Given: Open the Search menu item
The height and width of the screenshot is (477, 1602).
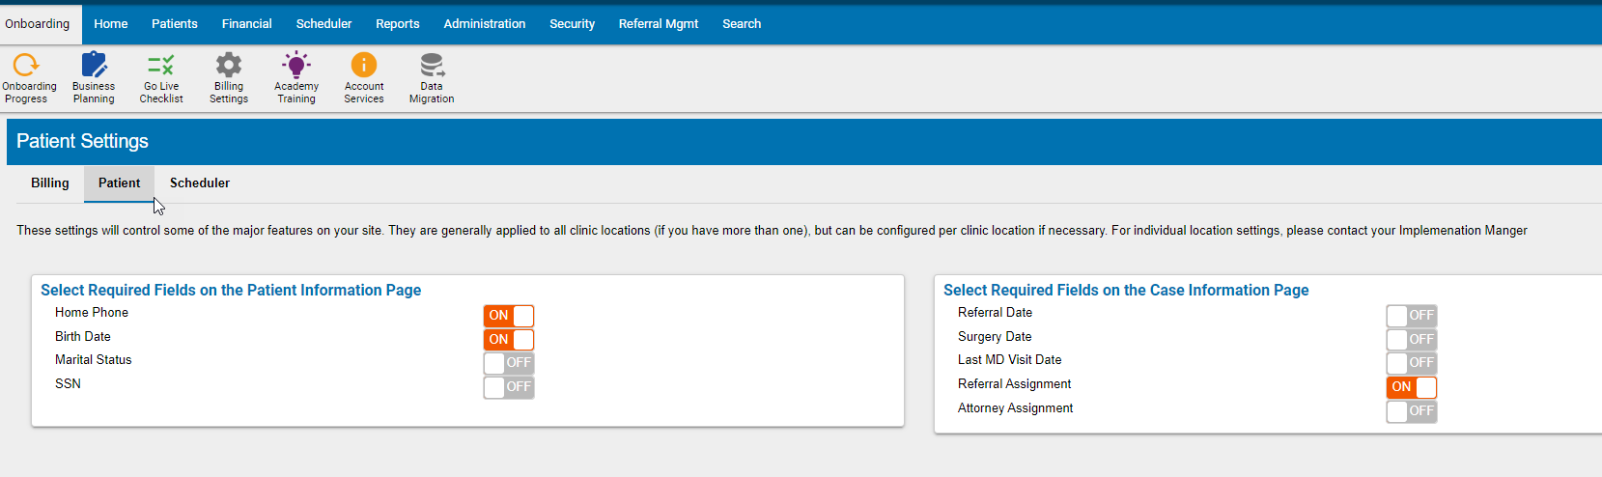Looking at the screenshot, I should pos(742,24).
